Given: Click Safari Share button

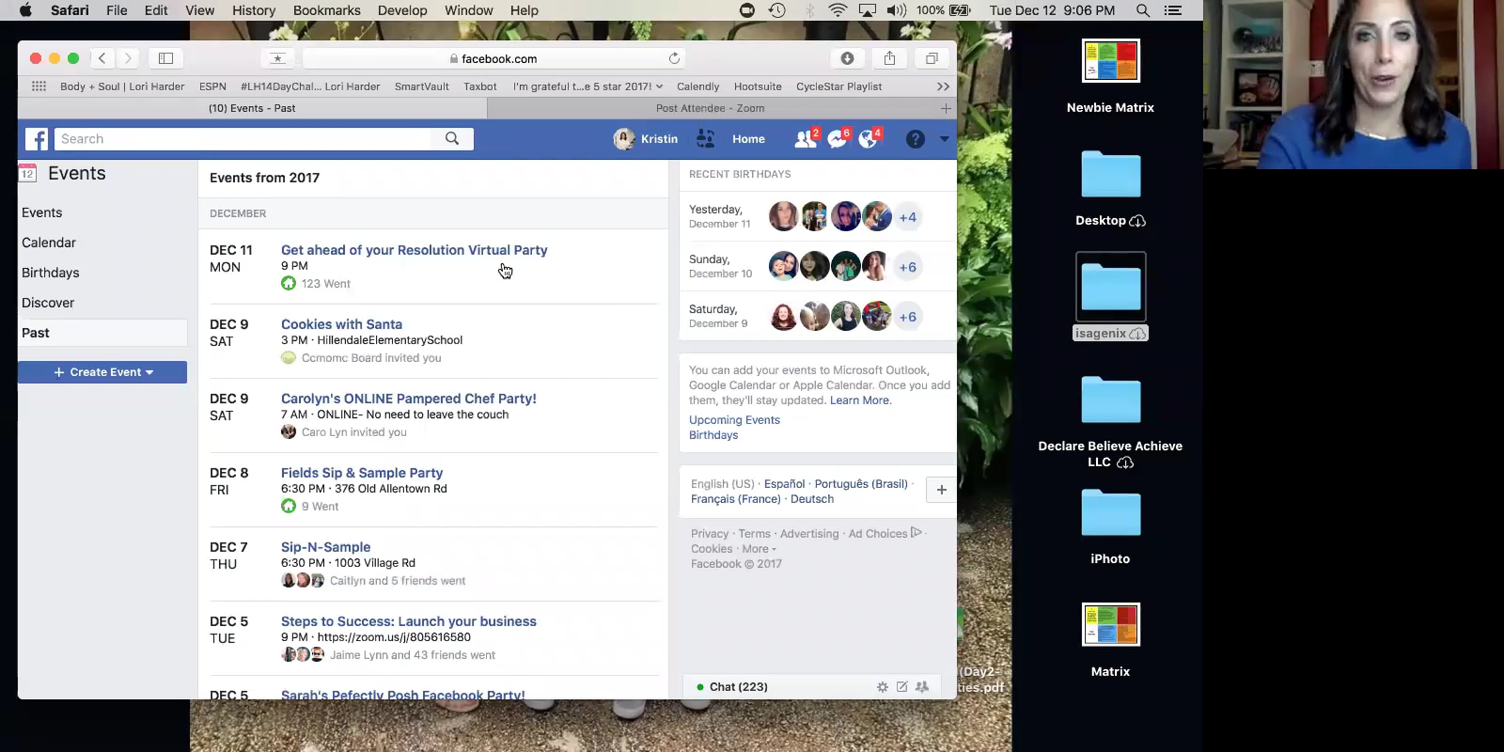Looking at the screenshot, I should [x=890, y=58].
